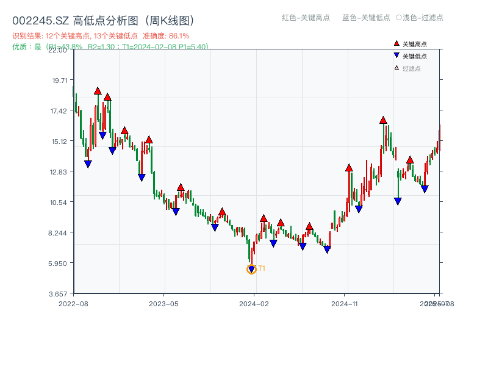Click the hollow 过滤点 triangle legend icon
Viewport: 488px width, 366px height.
[x=396, y=68]
